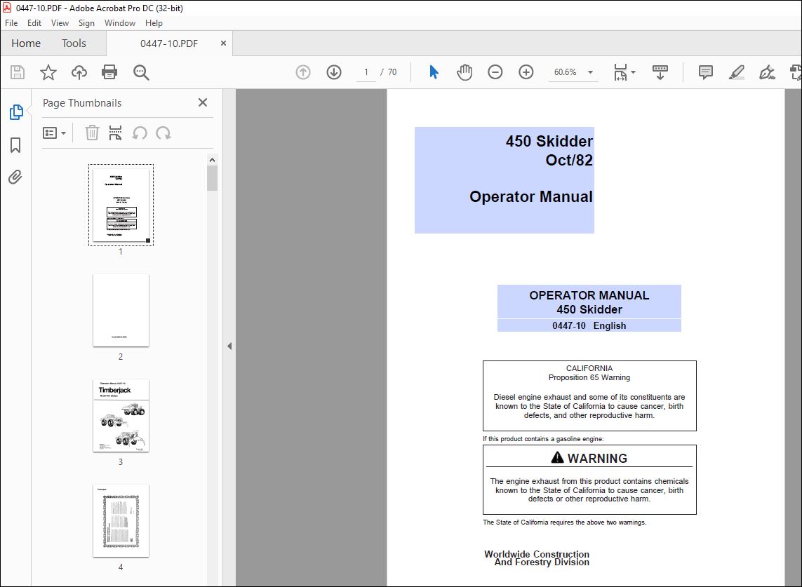Open thumbnail options menu dropdown

[x=54, y=133]
